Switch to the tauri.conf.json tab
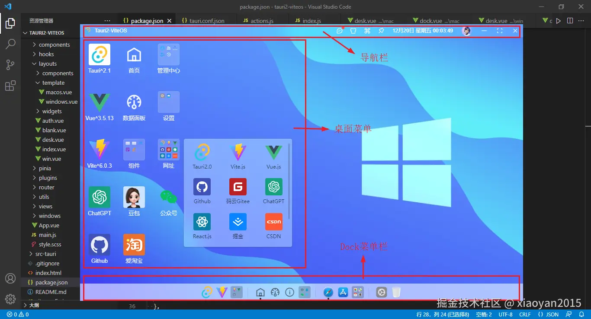591x319 pixels. pyautogui.click(x=207, y=20)
